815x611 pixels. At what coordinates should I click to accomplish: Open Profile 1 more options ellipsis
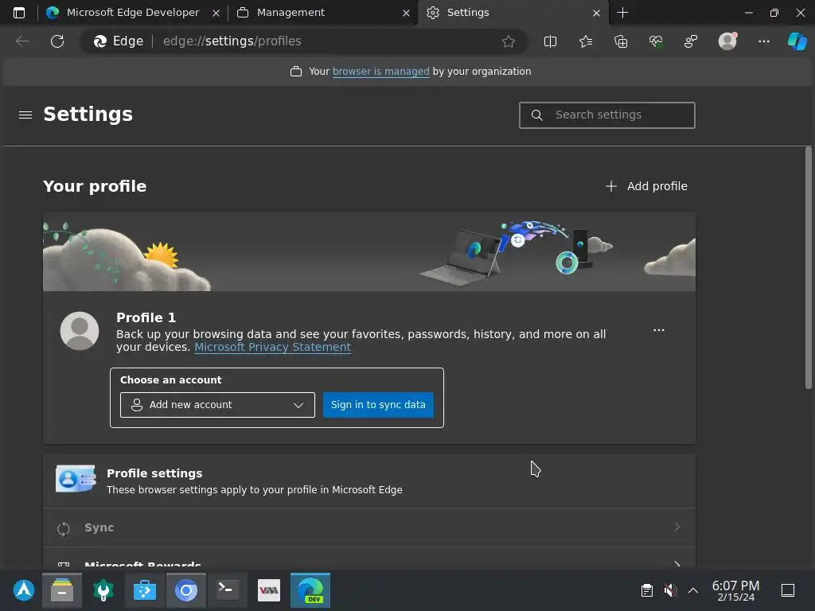pyautogui.click(x=658, y=330)
